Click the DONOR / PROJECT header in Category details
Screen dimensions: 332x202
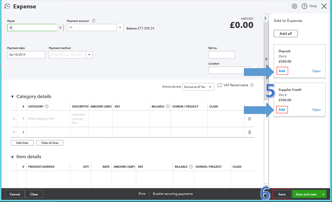pos(185,106)
